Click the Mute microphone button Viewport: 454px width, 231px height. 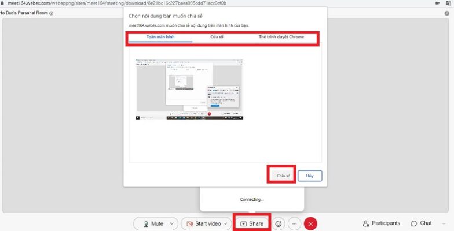[x=152, y=223]
